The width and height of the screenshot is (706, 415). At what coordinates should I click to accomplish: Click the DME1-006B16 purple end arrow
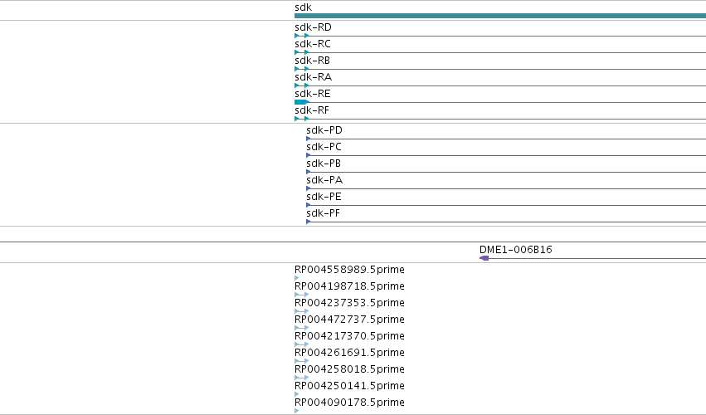(x=484, y=258)
